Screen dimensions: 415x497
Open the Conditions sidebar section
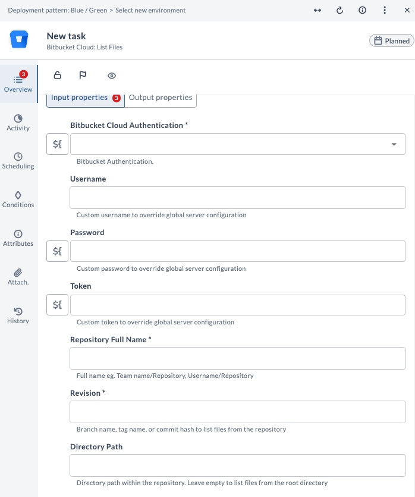18,199
